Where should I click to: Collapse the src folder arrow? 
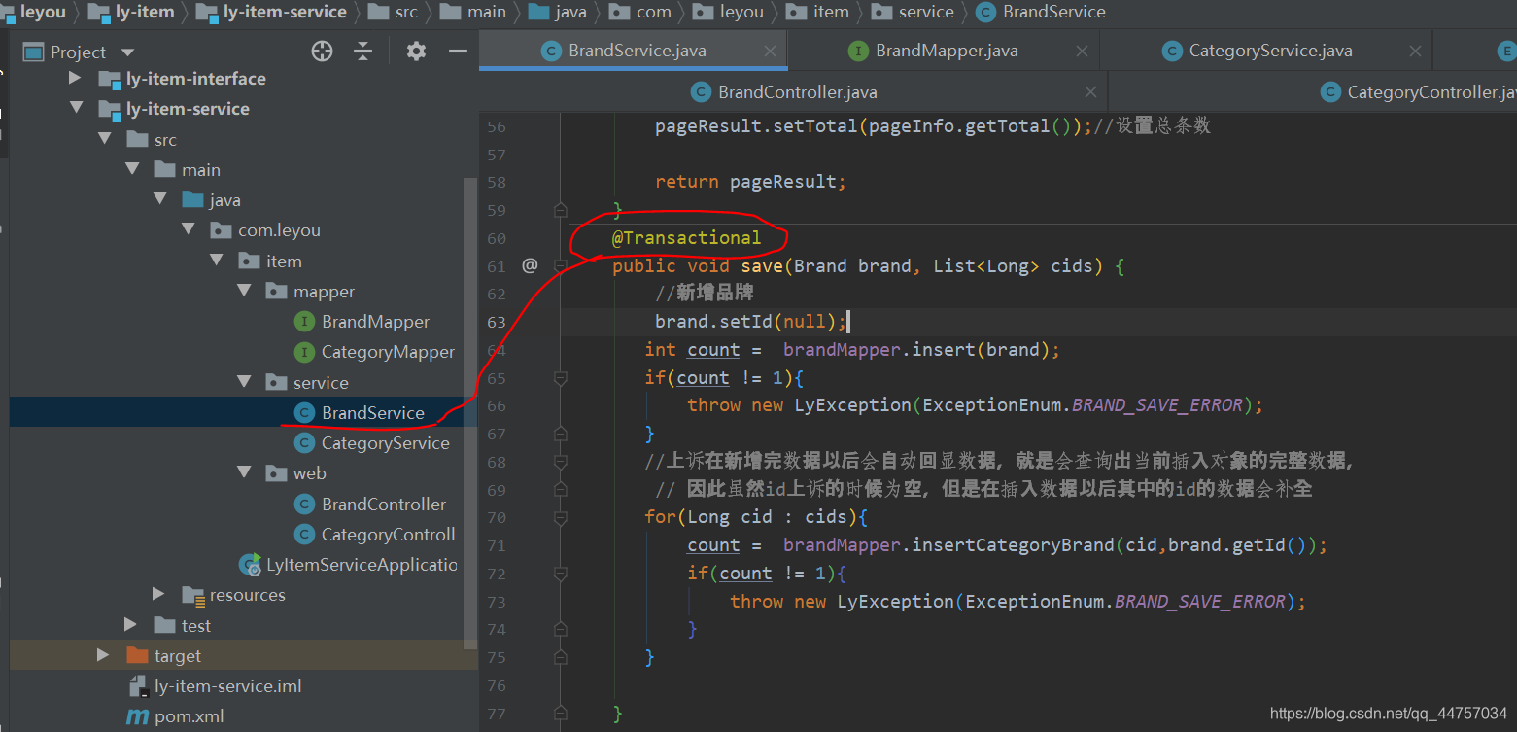(104, 139)
